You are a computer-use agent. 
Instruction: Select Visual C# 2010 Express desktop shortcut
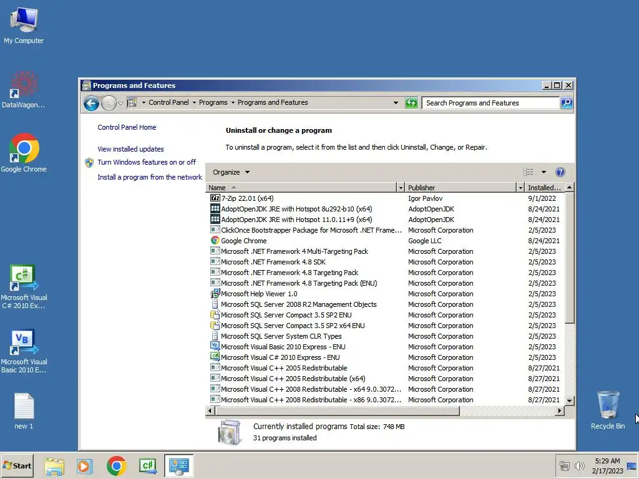24,287
